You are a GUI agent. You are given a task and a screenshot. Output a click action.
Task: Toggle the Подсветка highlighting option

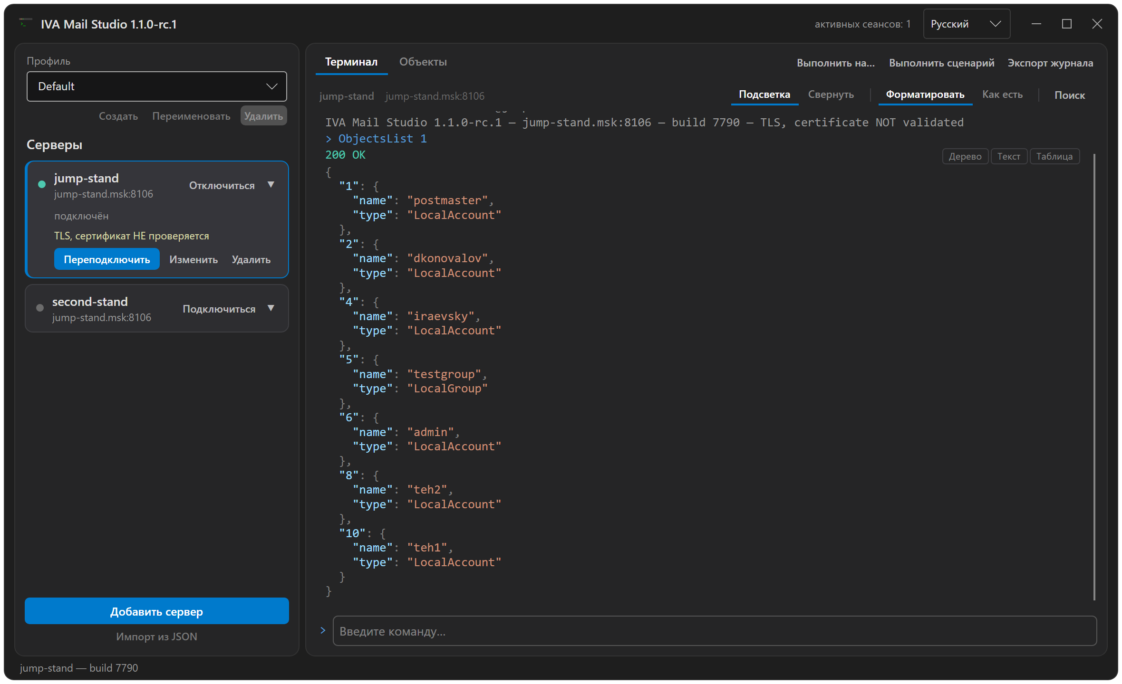pos(764,95)
